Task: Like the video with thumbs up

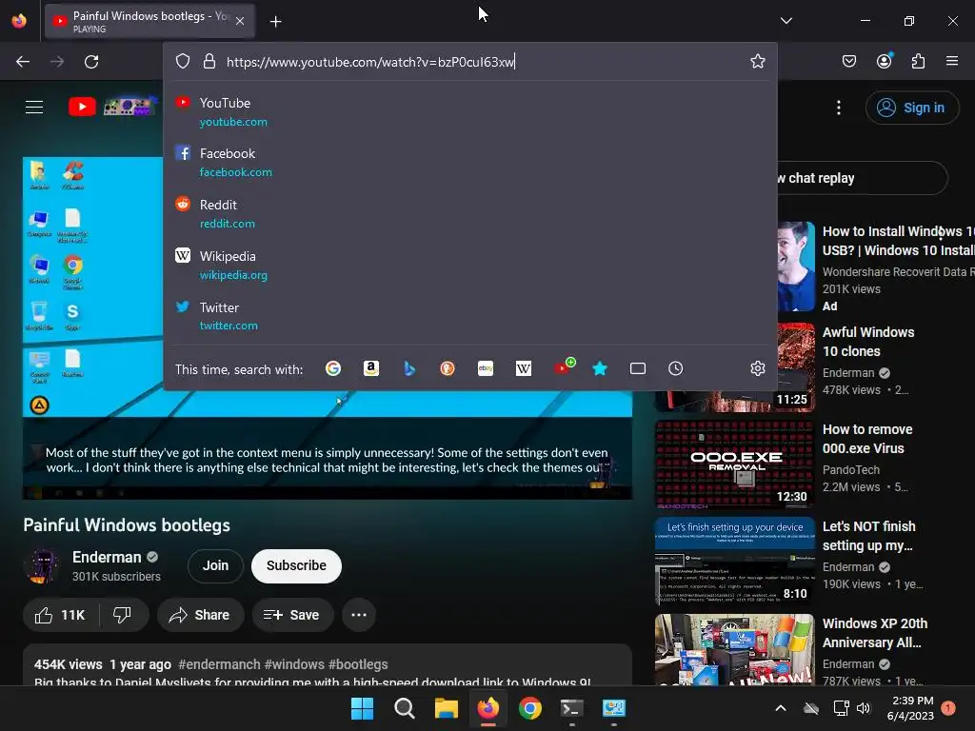Action: click(x=60, y=615)
